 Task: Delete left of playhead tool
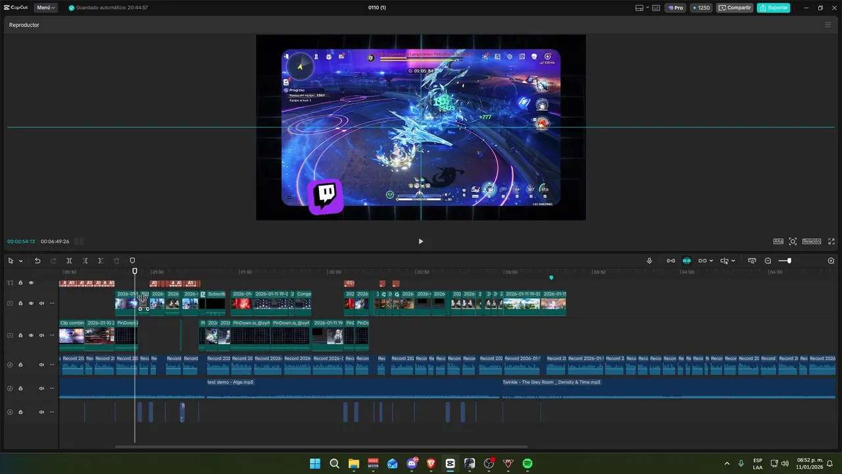(85, 261)
